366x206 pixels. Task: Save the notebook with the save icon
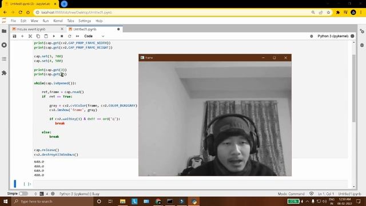tap(14, 36)
